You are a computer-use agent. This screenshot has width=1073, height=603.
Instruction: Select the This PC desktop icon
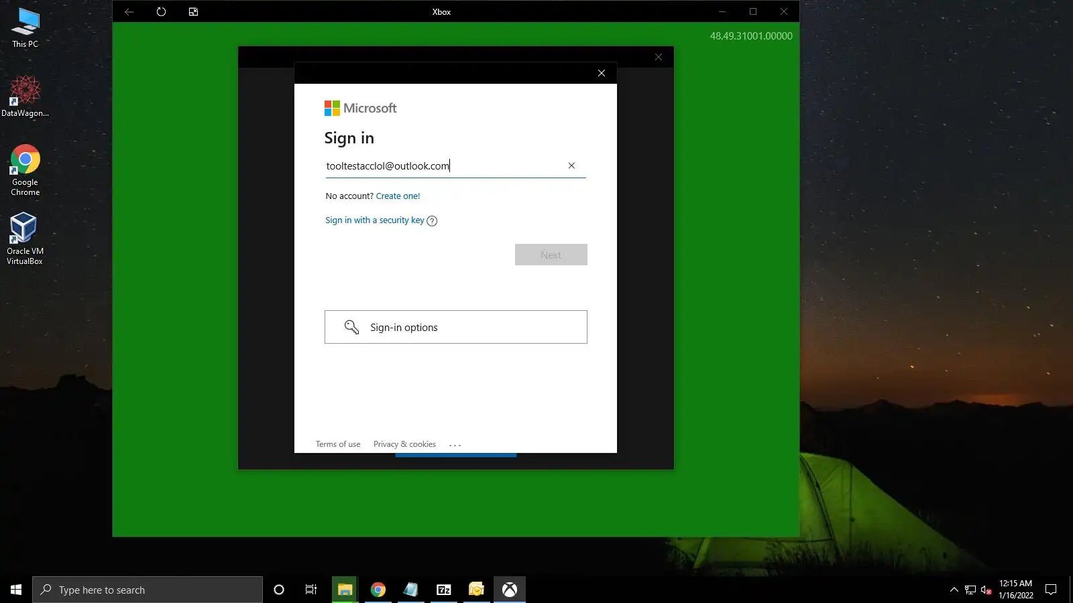click(25, 28)
